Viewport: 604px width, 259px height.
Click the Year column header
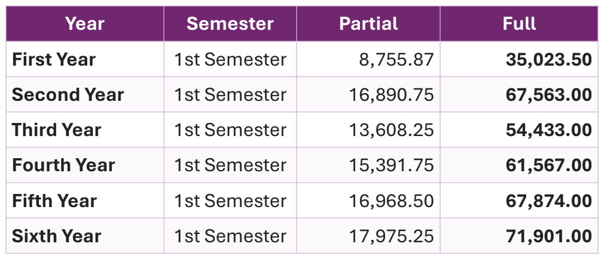84,24
